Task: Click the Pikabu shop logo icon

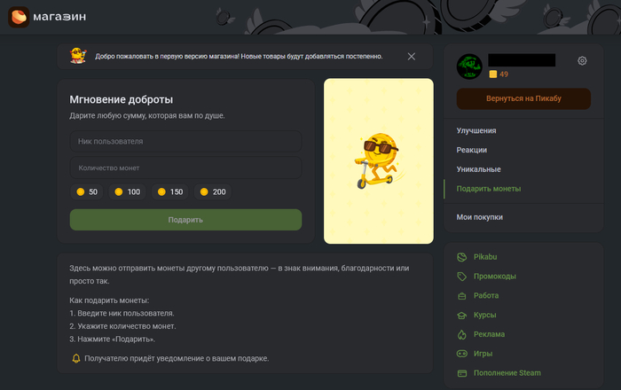Action: (x=19, y=16)
